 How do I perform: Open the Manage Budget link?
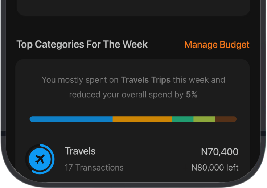pyautogui.click(x=217, y=45)
